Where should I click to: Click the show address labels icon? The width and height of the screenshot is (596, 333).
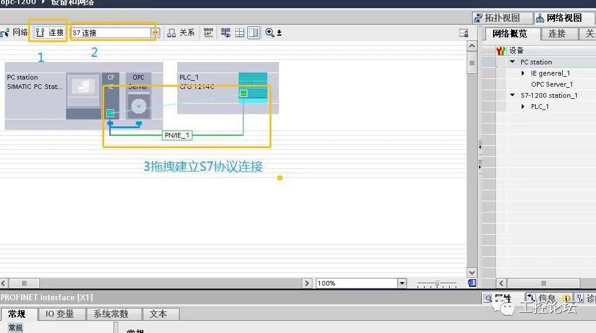pos(225,33)
